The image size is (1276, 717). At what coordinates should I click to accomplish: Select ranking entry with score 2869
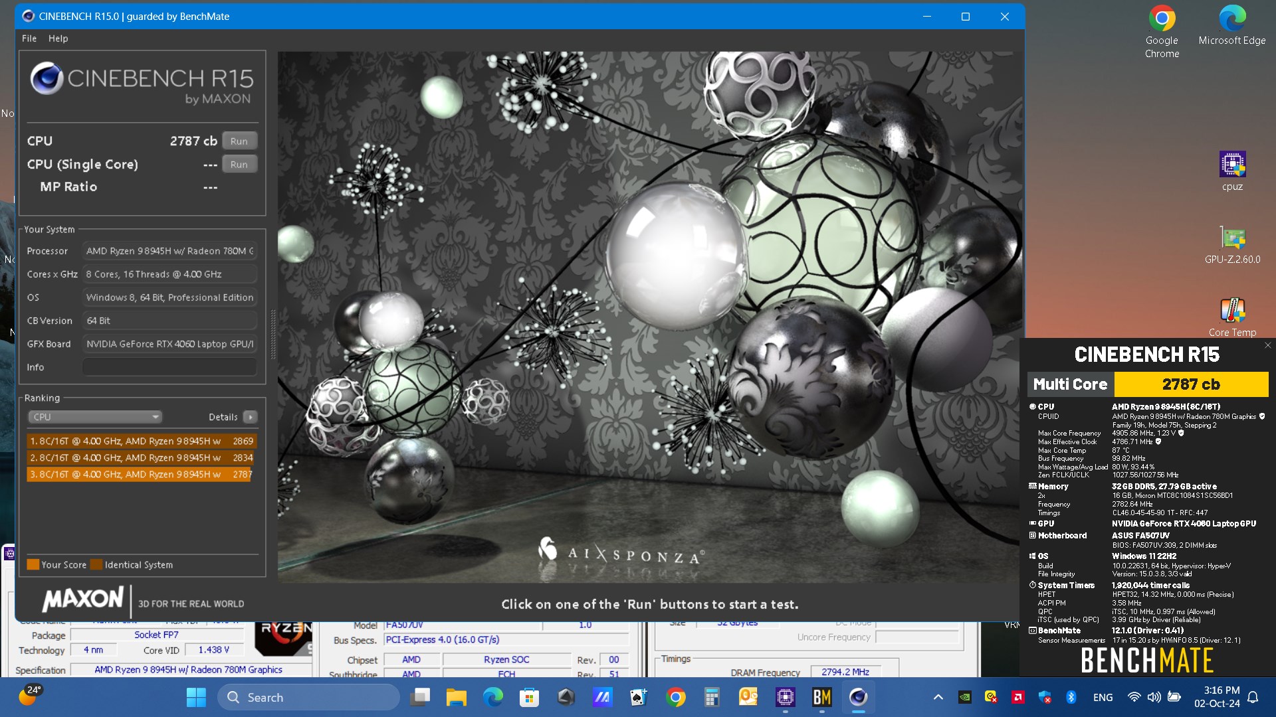tap(142, 441)
